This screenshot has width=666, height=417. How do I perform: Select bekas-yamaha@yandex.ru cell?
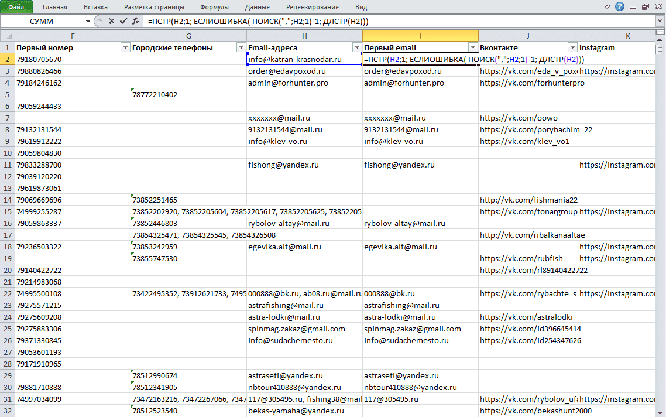pyautogui.click(x=304, y=411)
